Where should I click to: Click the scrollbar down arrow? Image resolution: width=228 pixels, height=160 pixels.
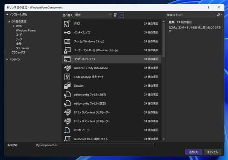tap(163, 139)
